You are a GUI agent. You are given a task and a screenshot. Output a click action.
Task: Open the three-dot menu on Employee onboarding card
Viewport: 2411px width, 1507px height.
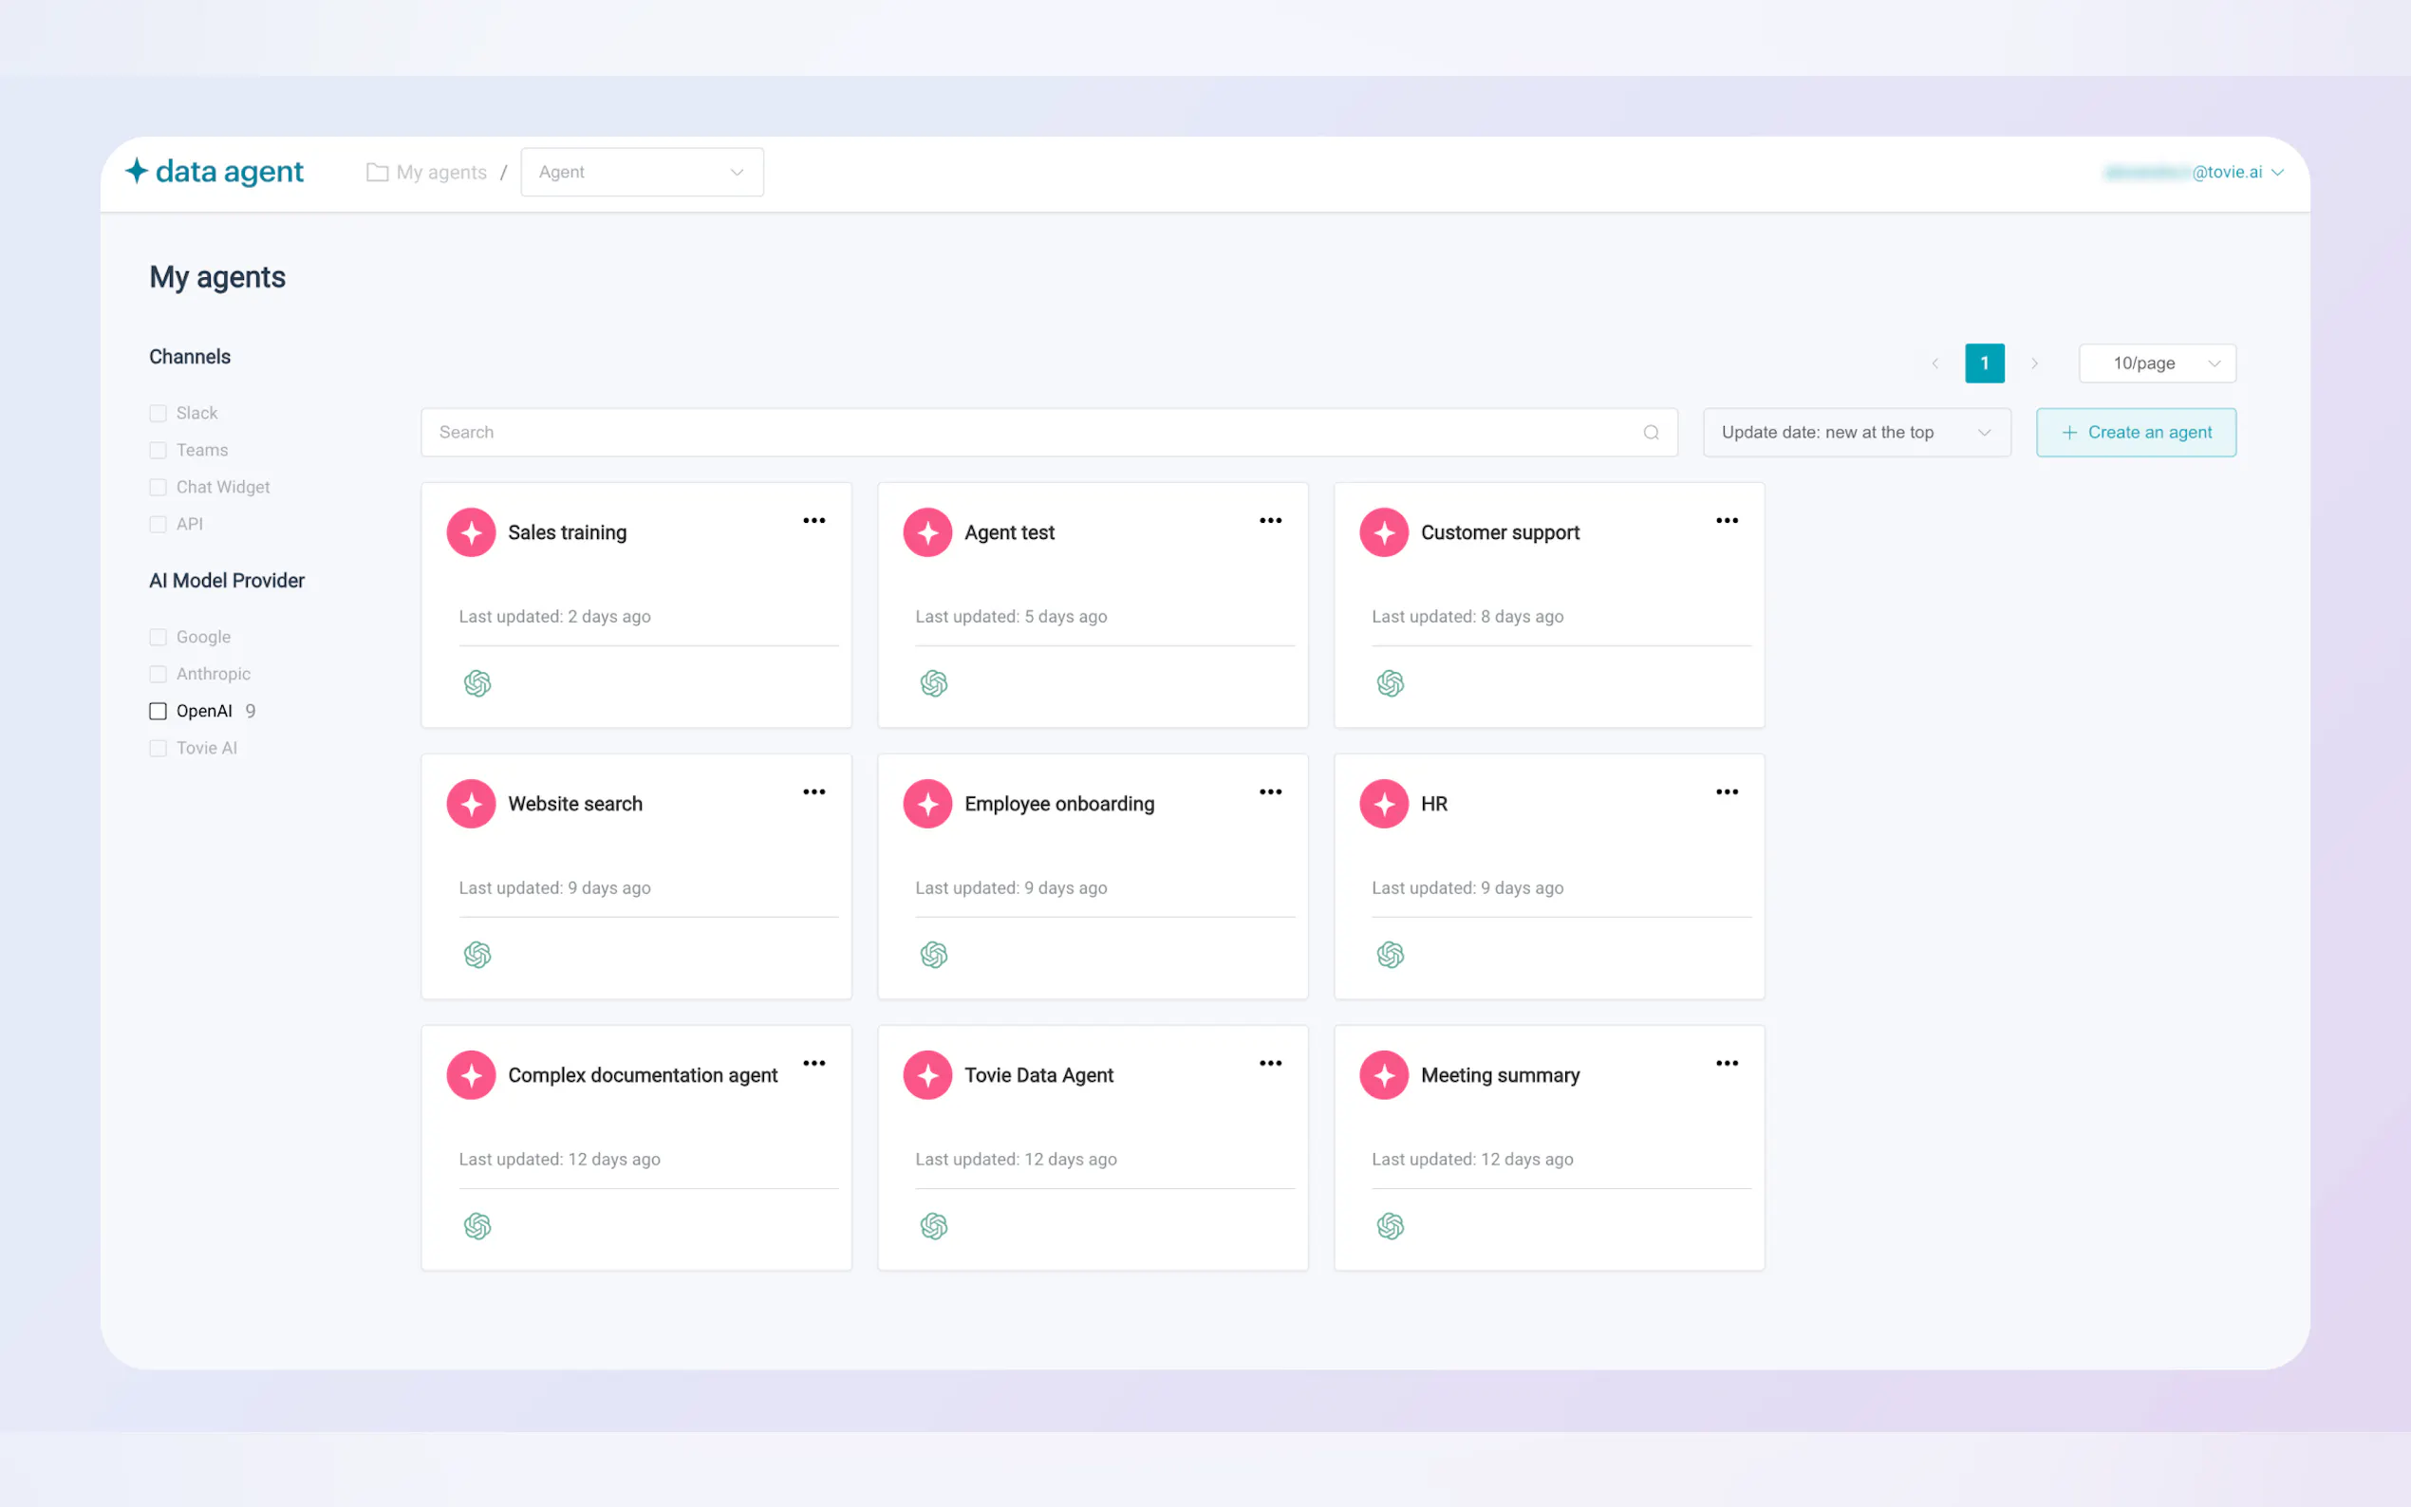1270,791
